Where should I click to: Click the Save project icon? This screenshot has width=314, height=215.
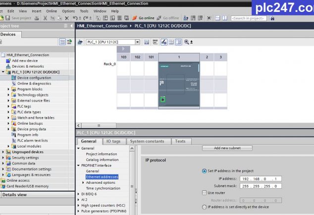click(7, 18)
